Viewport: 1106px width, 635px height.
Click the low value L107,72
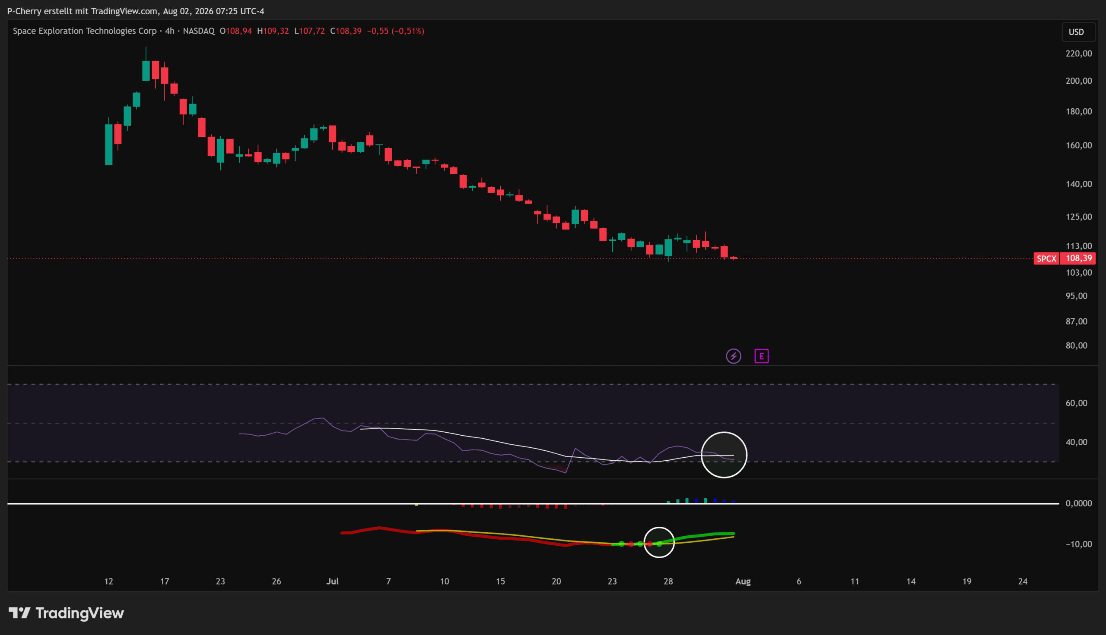(310, 31)
